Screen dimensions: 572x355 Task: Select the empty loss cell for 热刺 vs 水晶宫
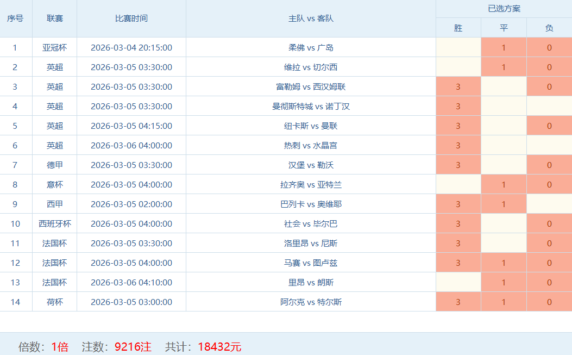click(x=549, y=145)
